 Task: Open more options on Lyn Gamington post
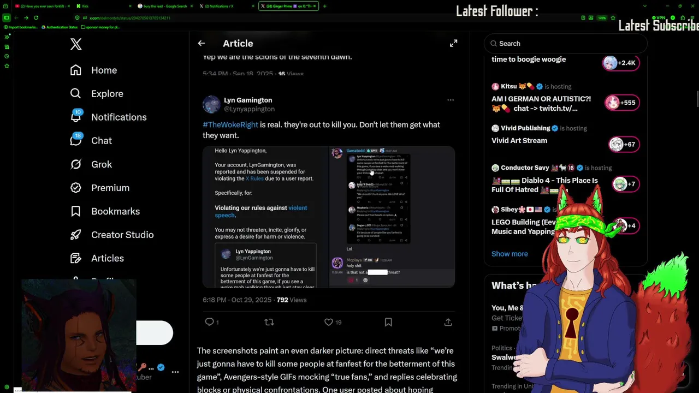coord(451,100)
